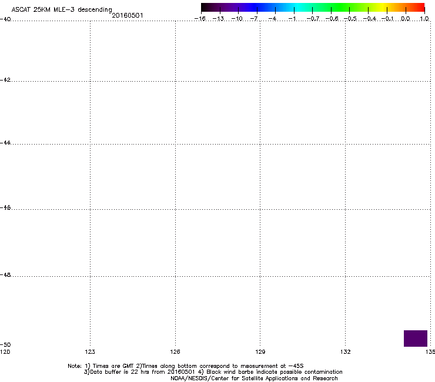Click the purple data square near longitude 135
435x382 pixels.
point(415,338)
